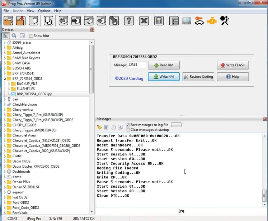Select the CheckHardware tree item
The height and width of the screenshot is (221, 268).
click(x=24, y=105)
